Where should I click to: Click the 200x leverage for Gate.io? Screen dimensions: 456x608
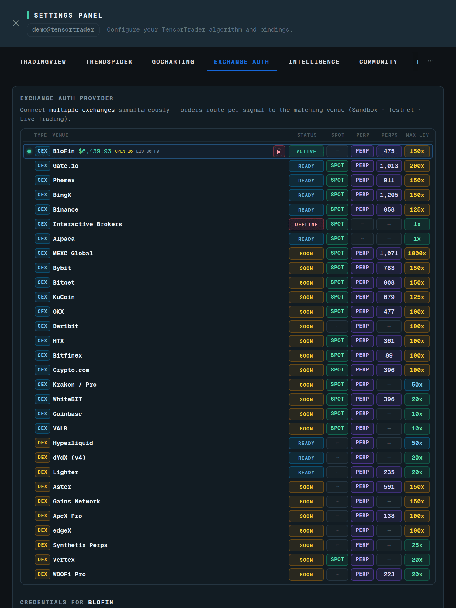pyautogui.click(x=417, y=166)
